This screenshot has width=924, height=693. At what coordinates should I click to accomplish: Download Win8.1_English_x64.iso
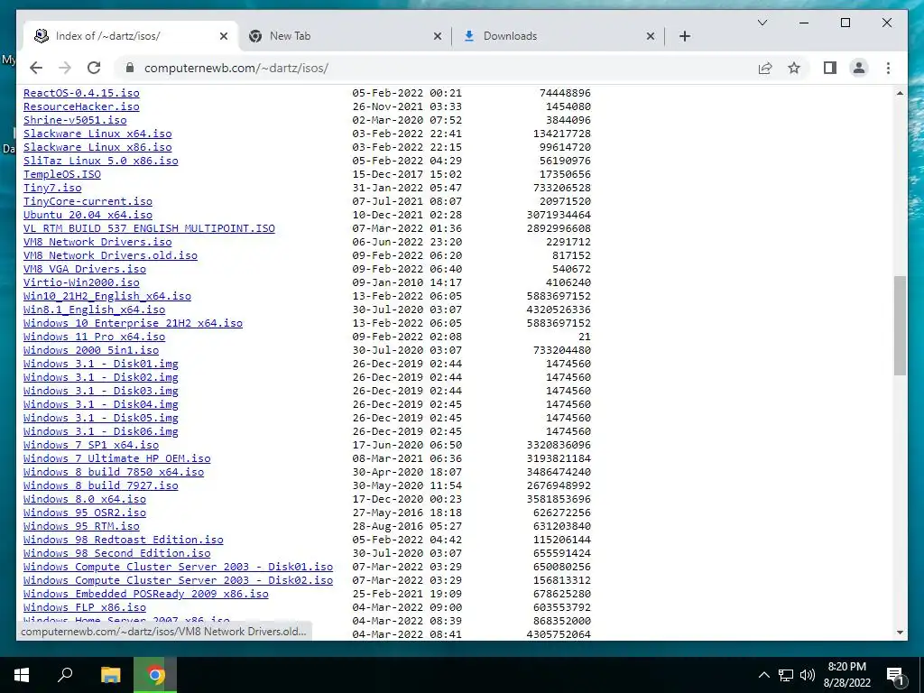pyautogui.click(x=94, y=310)
